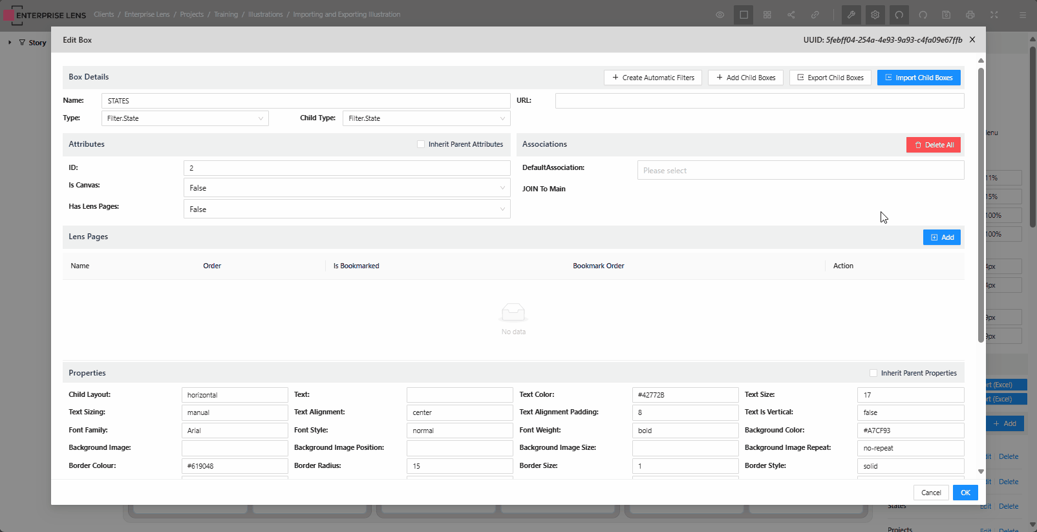Click the share icon in top toolbar
Image resolution: width=1037 pixels, height=532 pixels.
791,15
